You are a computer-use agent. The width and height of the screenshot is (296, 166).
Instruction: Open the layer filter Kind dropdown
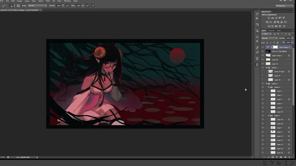pos(266,34)
